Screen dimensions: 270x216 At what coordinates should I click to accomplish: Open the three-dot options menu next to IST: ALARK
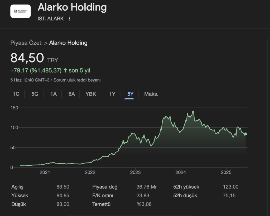point(70,19)
